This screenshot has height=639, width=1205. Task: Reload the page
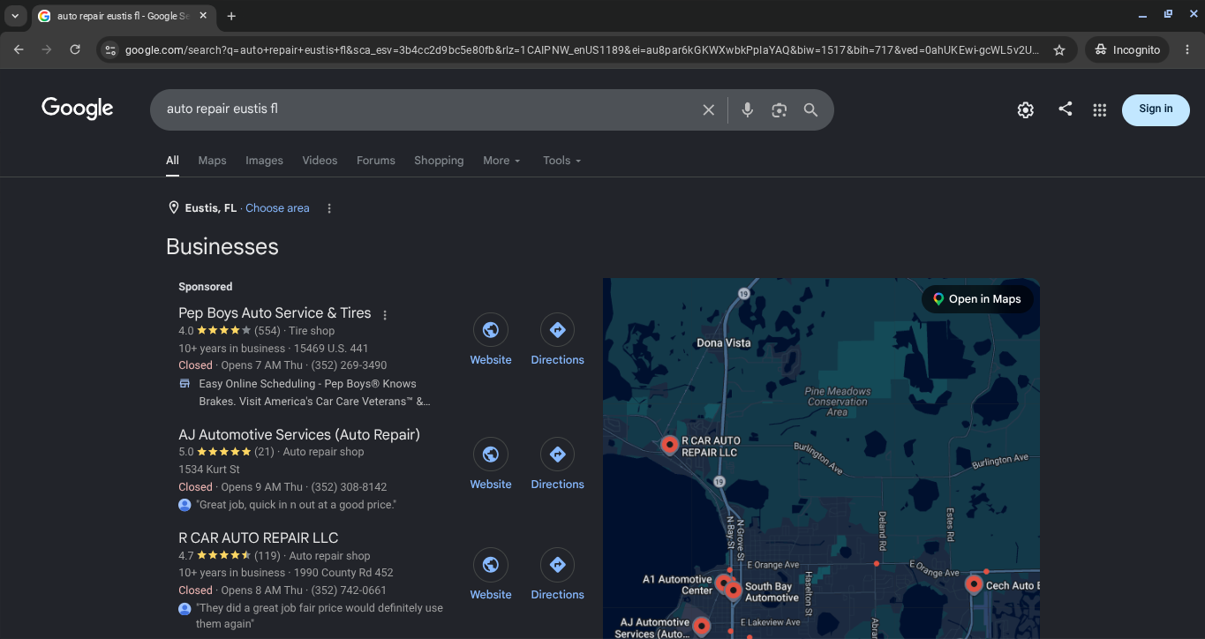75,50
